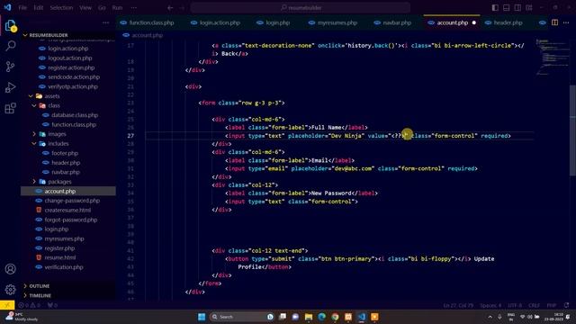Open the weather widget on taskbar

click(22, 317)
